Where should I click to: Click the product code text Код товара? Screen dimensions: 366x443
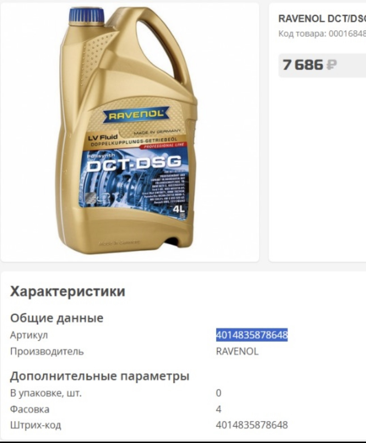(x=322, y=34)
